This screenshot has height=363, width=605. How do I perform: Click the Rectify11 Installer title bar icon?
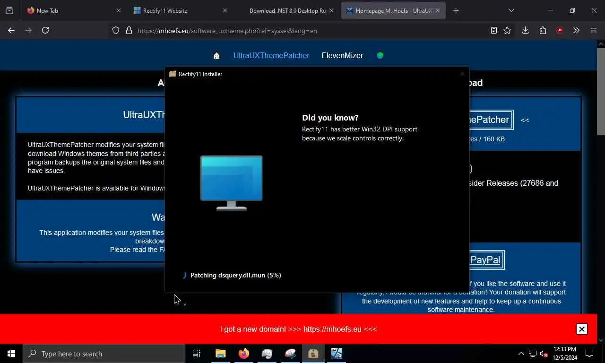point(173,74)
